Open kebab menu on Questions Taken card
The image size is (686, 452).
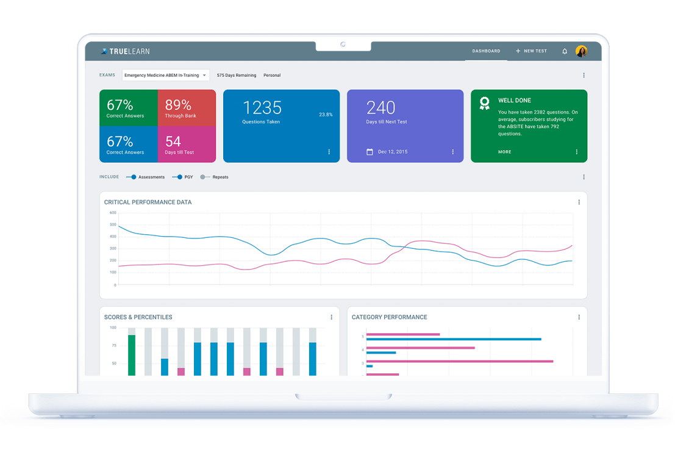click(x=329, y=152)
